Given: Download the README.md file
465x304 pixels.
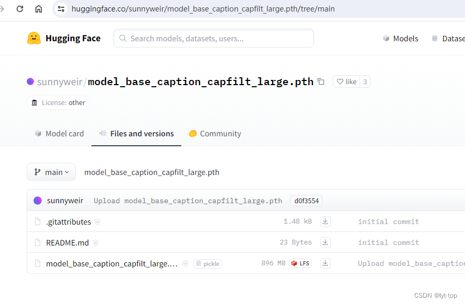Looking at the screenshot, I should click(325, 242).
